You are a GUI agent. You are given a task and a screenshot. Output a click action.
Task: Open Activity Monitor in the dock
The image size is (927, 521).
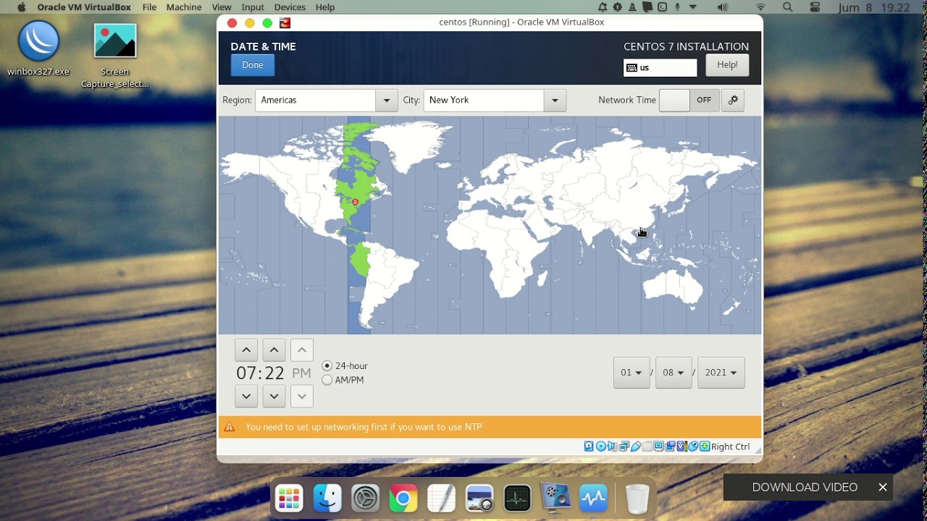click(517, 499)
